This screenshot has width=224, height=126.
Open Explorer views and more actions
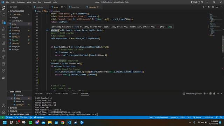28,7
